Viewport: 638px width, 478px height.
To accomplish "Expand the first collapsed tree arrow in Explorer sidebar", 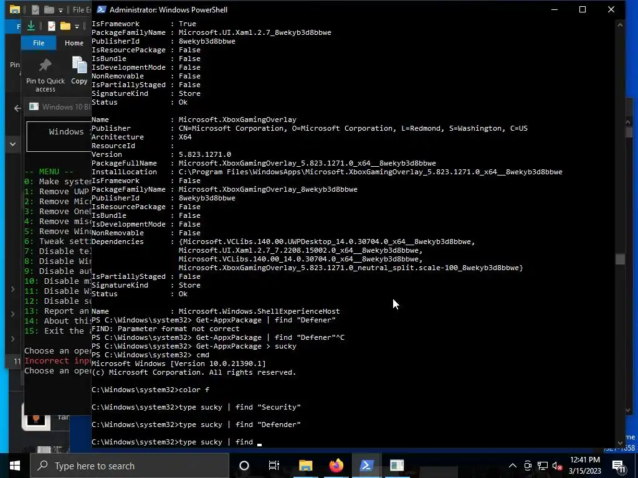I will (x=12, y=289).
